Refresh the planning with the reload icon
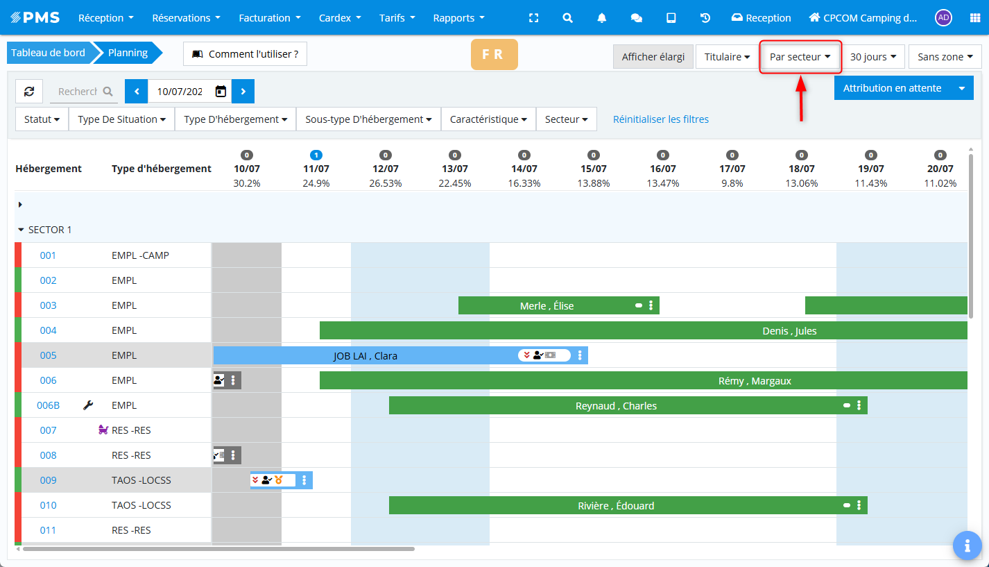989x567 pixels. tap(29, 92)
